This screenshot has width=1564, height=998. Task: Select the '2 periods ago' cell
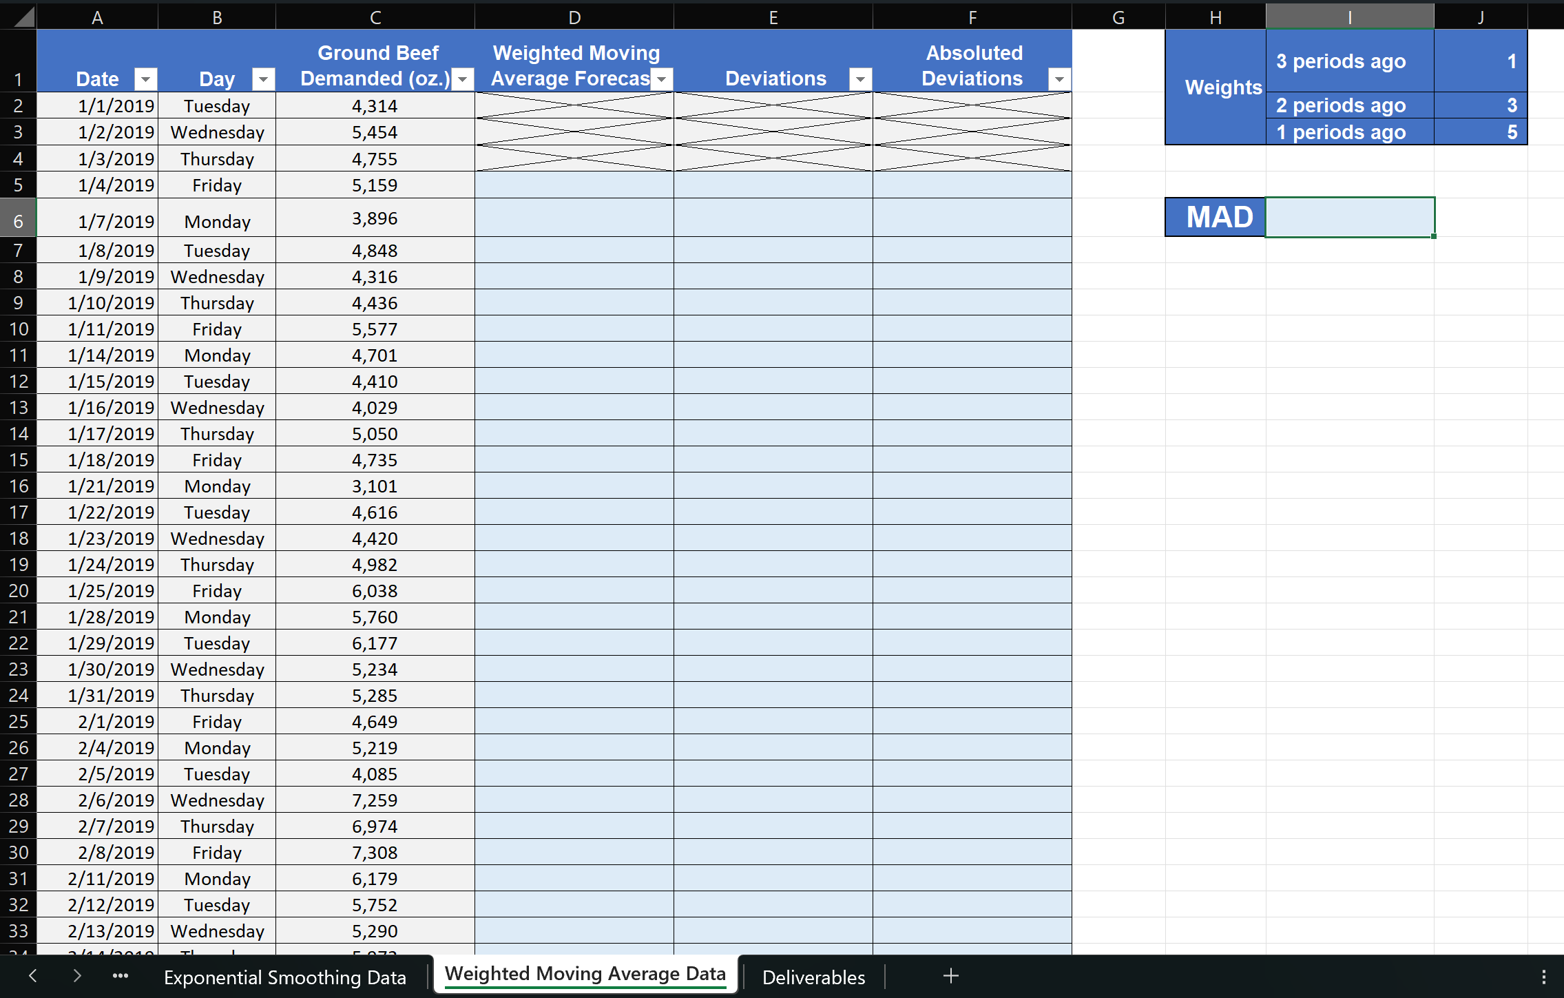1350,105
